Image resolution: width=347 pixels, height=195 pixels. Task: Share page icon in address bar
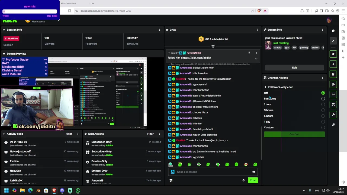(x=252, y=11)
